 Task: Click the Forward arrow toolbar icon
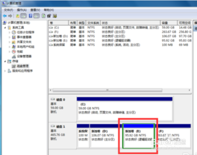point(10,16)
